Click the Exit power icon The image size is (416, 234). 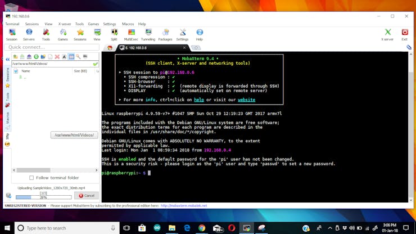(x=405, y=35)
